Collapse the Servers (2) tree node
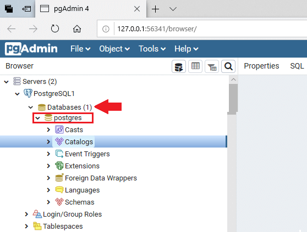The height and width of the screenshot is (232, 307). (7, 82)
